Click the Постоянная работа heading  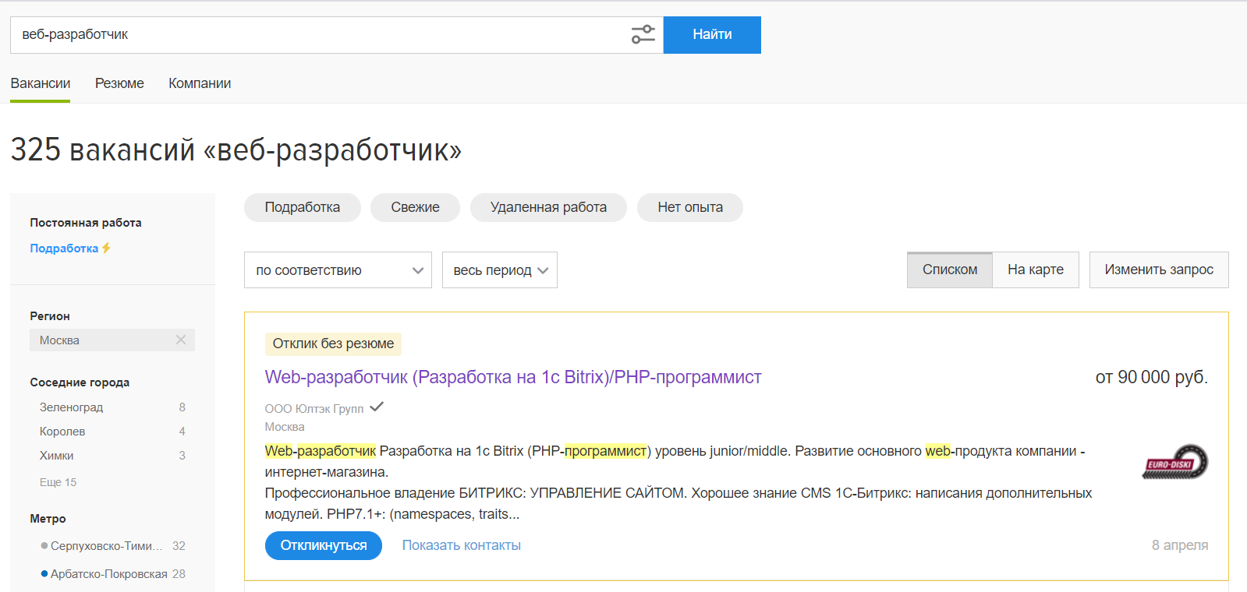86,223
